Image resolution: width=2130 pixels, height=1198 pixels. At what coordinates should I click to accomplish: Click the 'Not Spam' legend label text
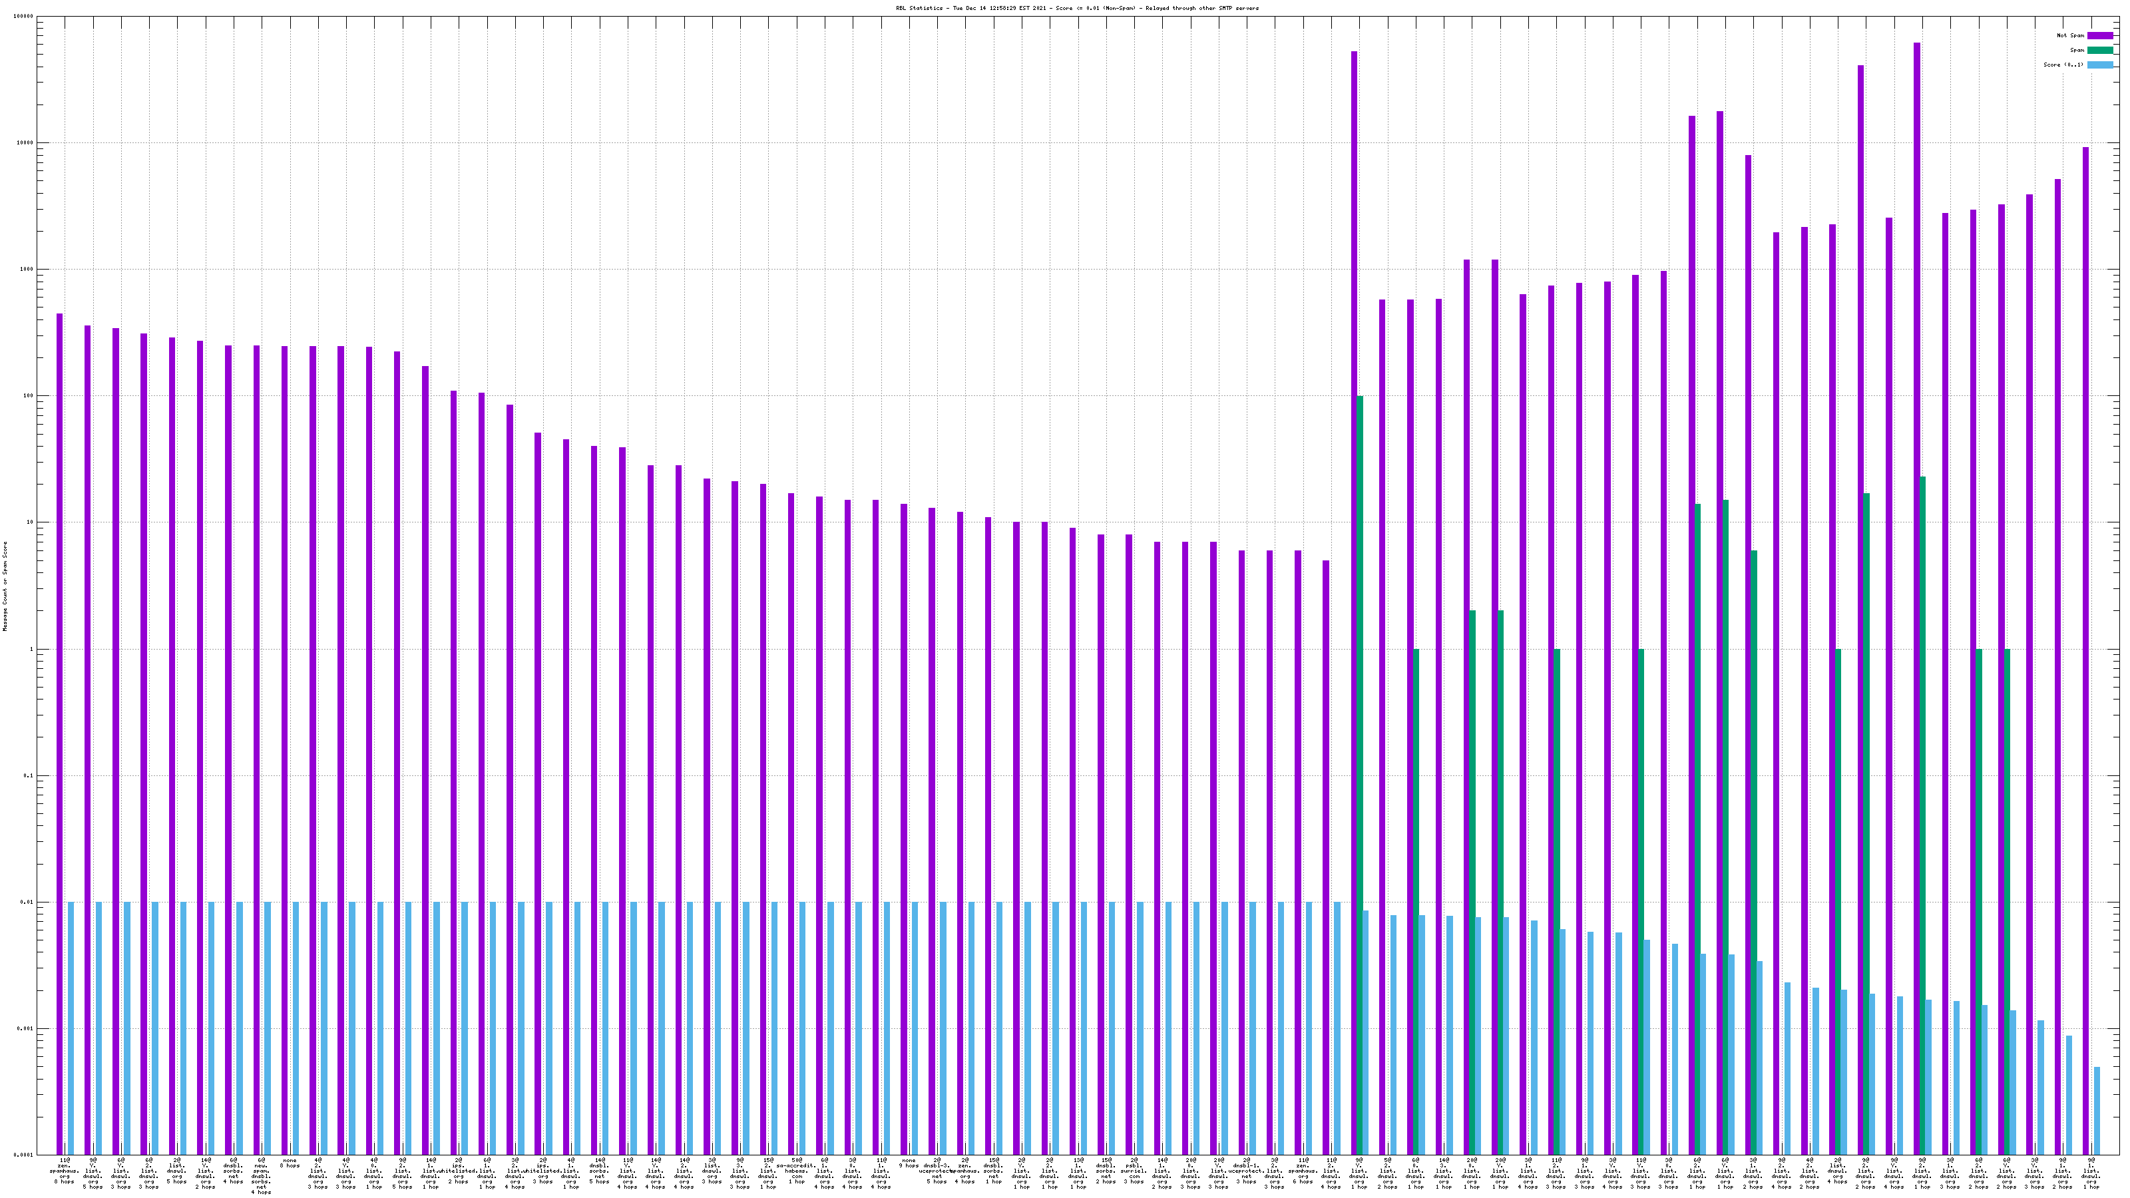tap(2071, 35)
